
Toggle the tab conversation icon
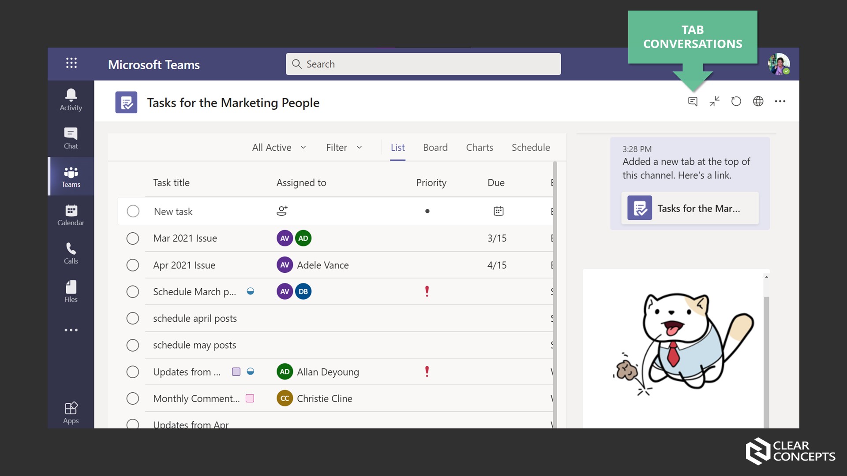(693, 101)
